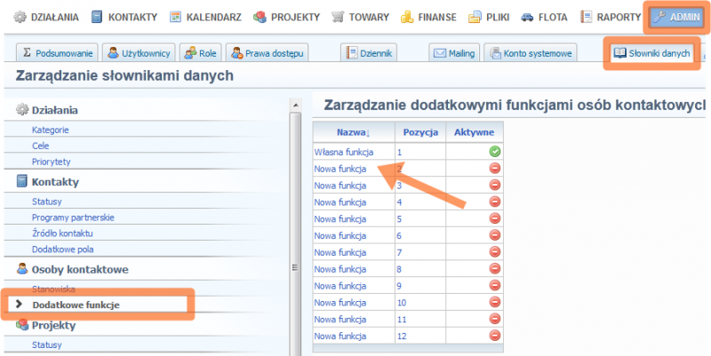Click the Flota car icon
The image size is (711, 356).
pyautogui.click(x=528, y=17)
